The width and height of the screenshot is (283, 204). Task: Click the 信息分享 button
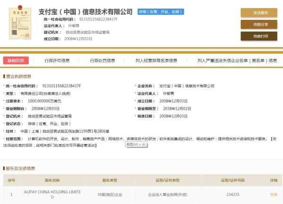[258, 24]
